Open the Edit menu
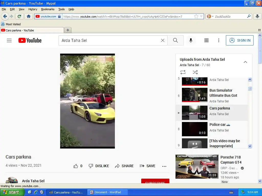 tap(12, 9)
